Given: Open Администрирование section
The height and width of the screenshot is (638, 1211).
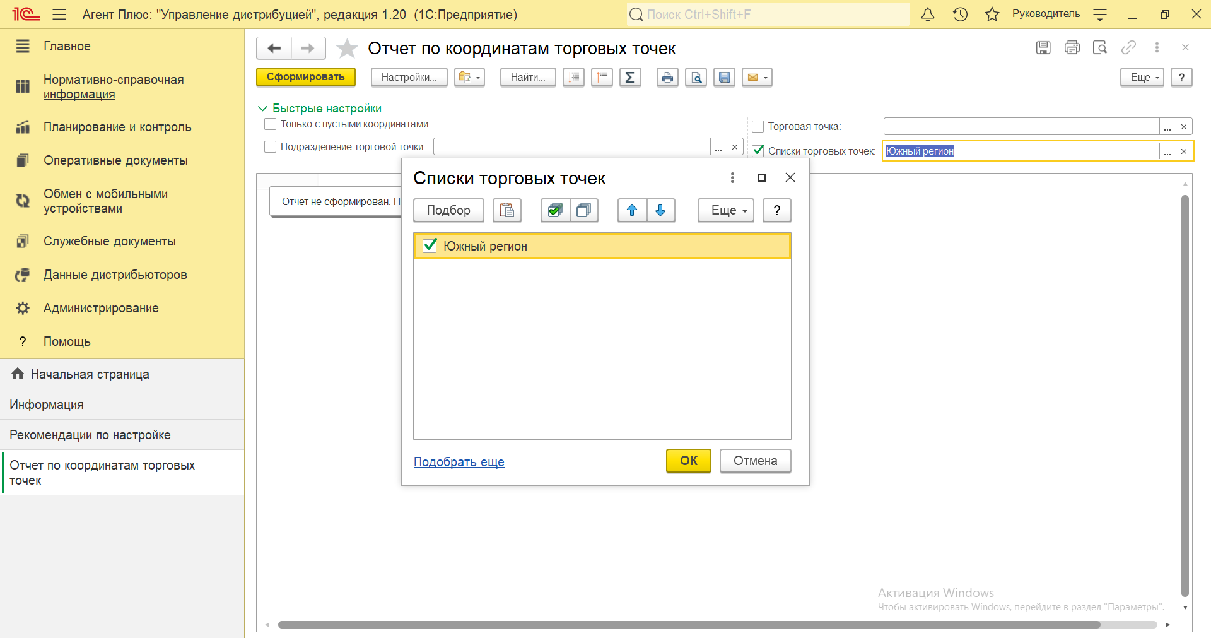Looking at the screenshot, I should coord(101,308).
